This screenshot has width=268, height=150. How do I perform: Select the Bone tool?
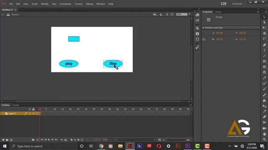[264, 95]
